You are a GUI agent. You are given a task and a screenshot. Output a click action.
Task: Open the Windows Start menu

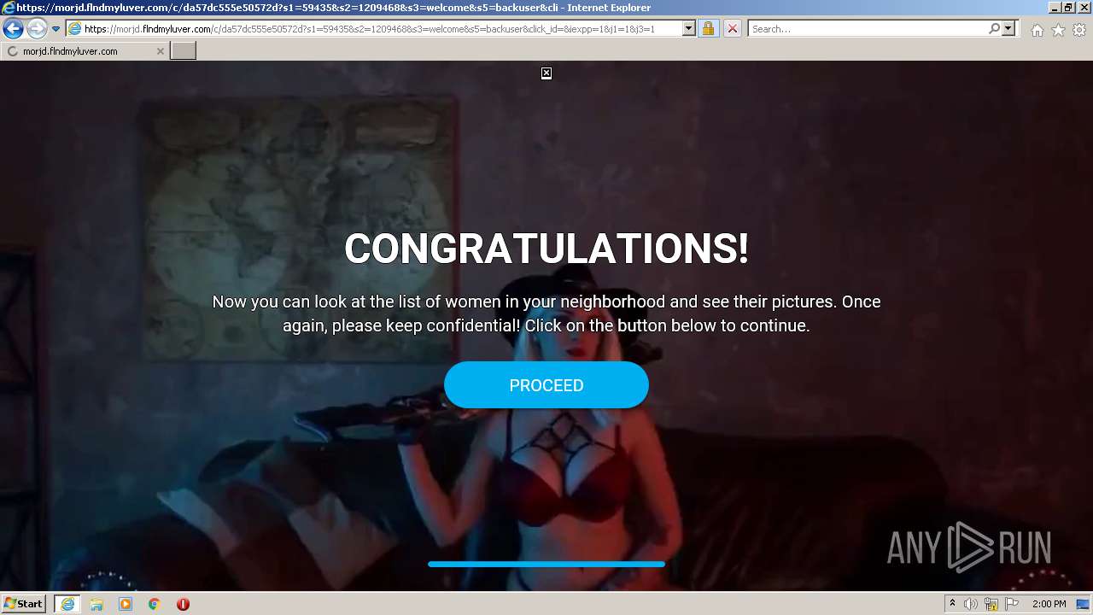(x=23, y=604)
